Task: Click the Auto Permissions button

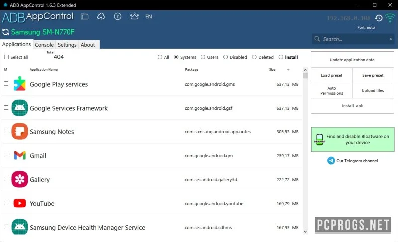Action: 331,91
